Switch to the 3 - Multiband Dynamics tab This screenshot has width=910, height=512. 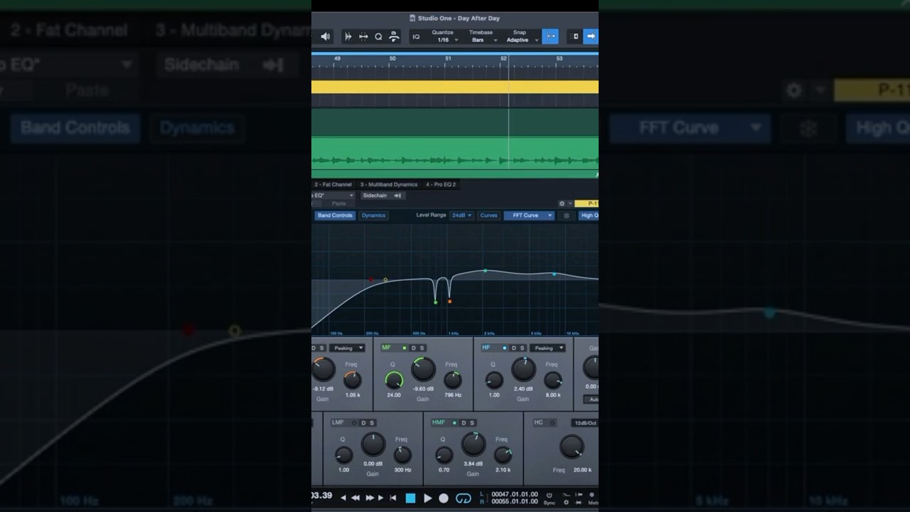[x=388, y=184]
